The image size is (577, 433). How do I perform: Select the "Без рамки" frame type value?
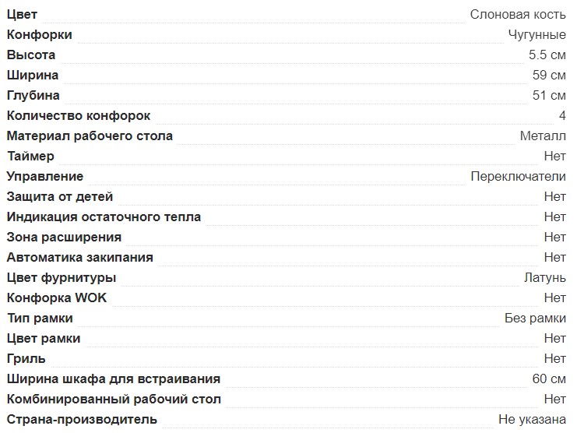pyautogui.click(x=535, y=319)
